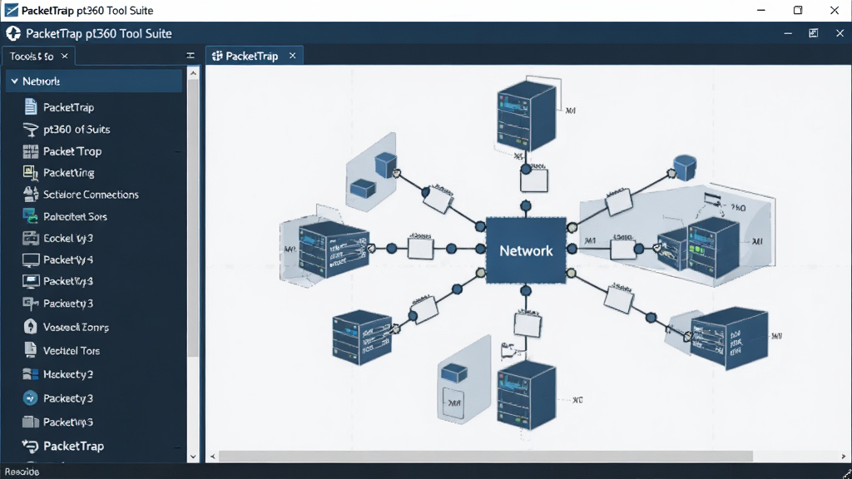This screenshot has width=852, height=479.
Task: Minimize the inner pt360 window
Action: click(x=788, y=33)
